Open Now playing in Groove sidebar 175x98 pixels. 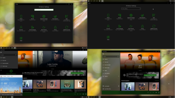coord(107,73)
